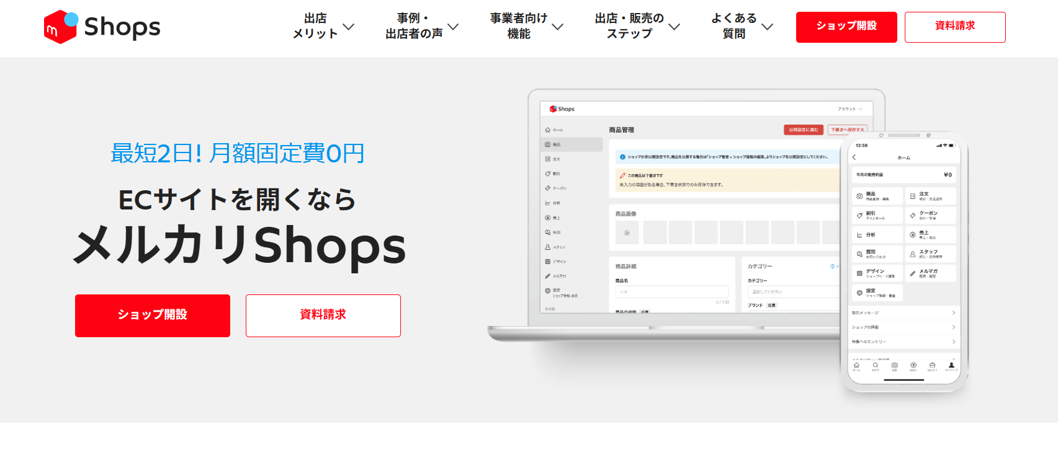The image size is (1058, 463).
Task: Tap the 売上 tile on phone mockup
Action: click(931, 235)
